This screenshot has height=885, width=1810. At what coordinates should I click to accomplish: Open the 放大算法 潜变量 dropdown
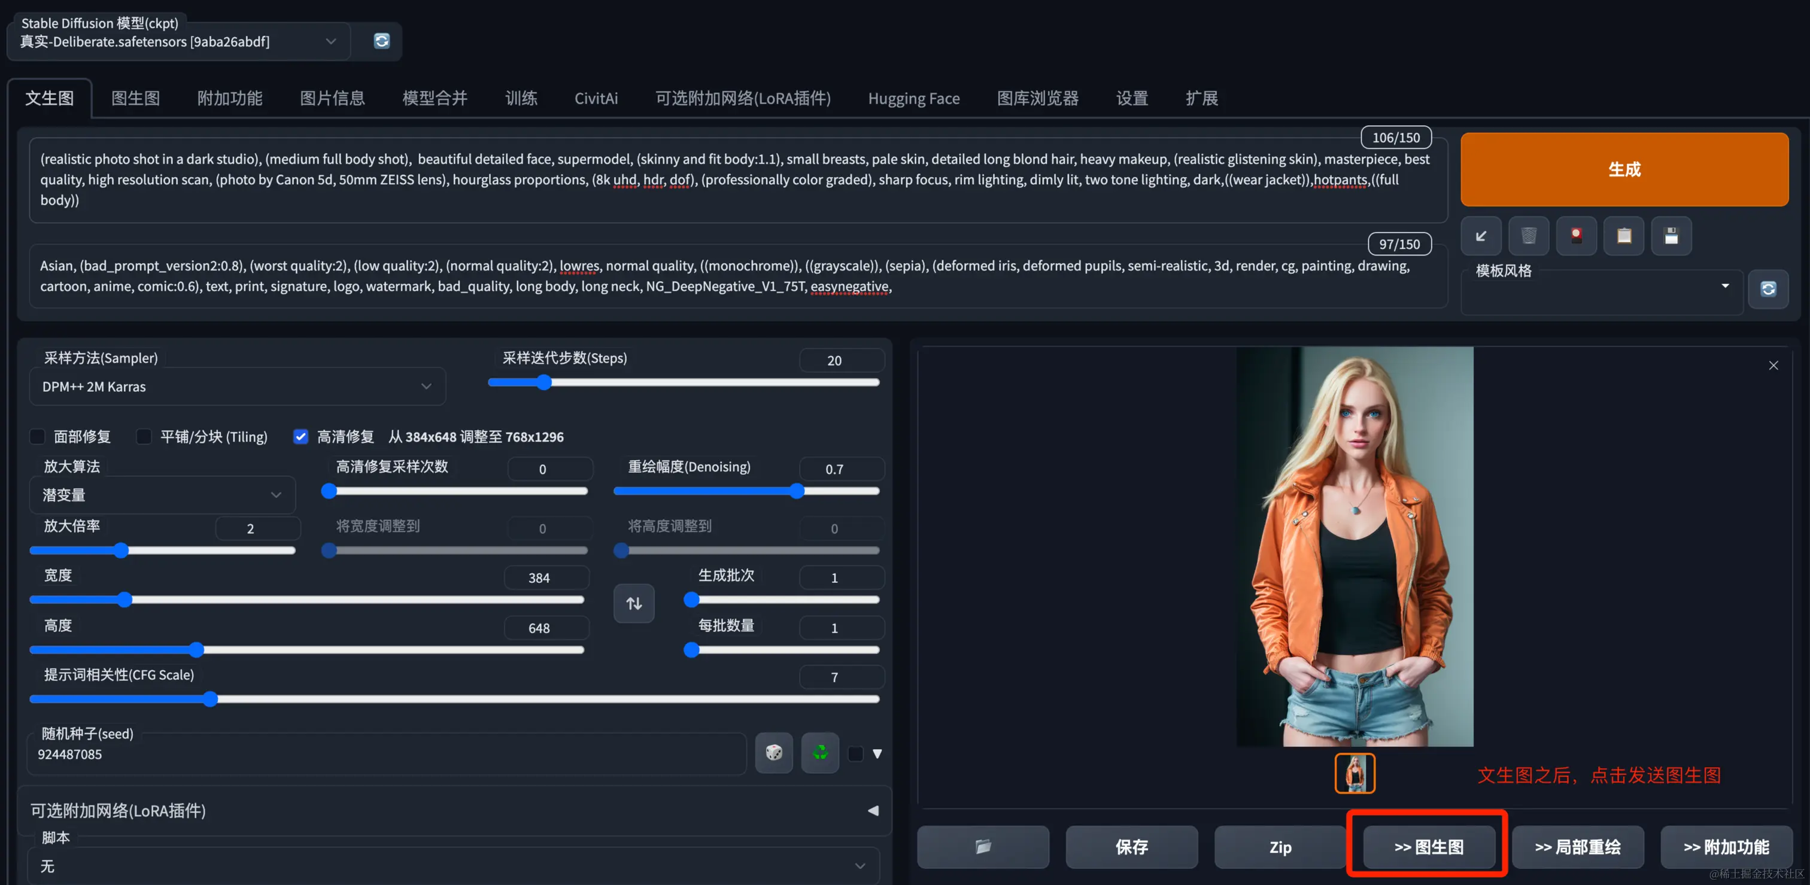162,495
